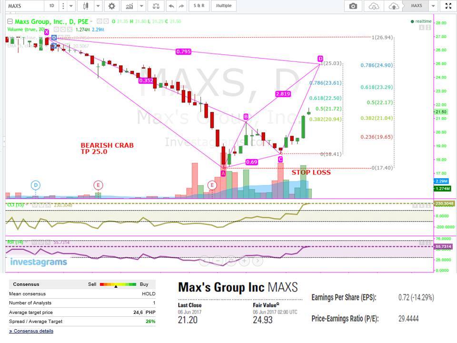This screenshot has width=457, height=343.
Task: Redo chart action with the forward arrow
Action: [x=181, y=6]
